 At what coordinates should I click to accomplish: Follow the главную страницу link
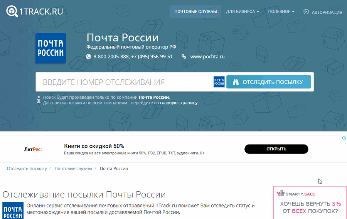(x=179, y=103)
